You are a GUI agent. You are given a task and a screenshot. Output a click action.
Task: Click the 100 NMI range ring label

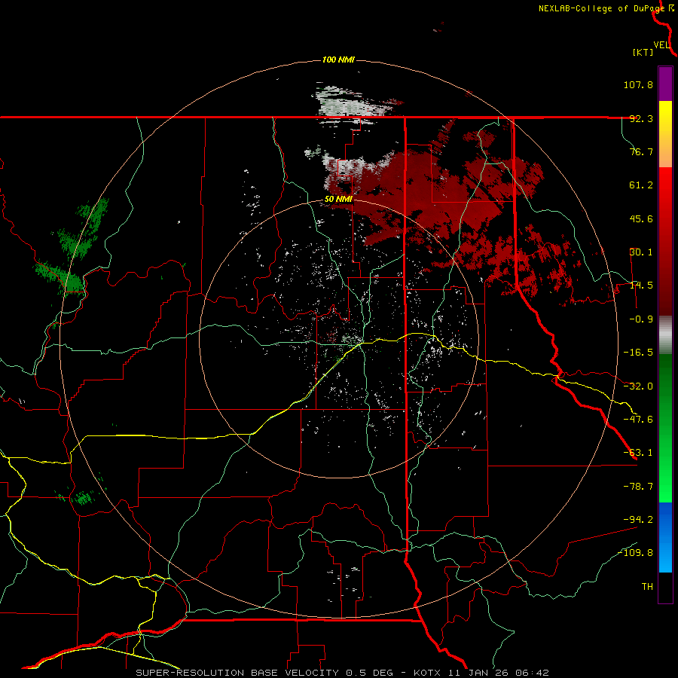[338, 60]
